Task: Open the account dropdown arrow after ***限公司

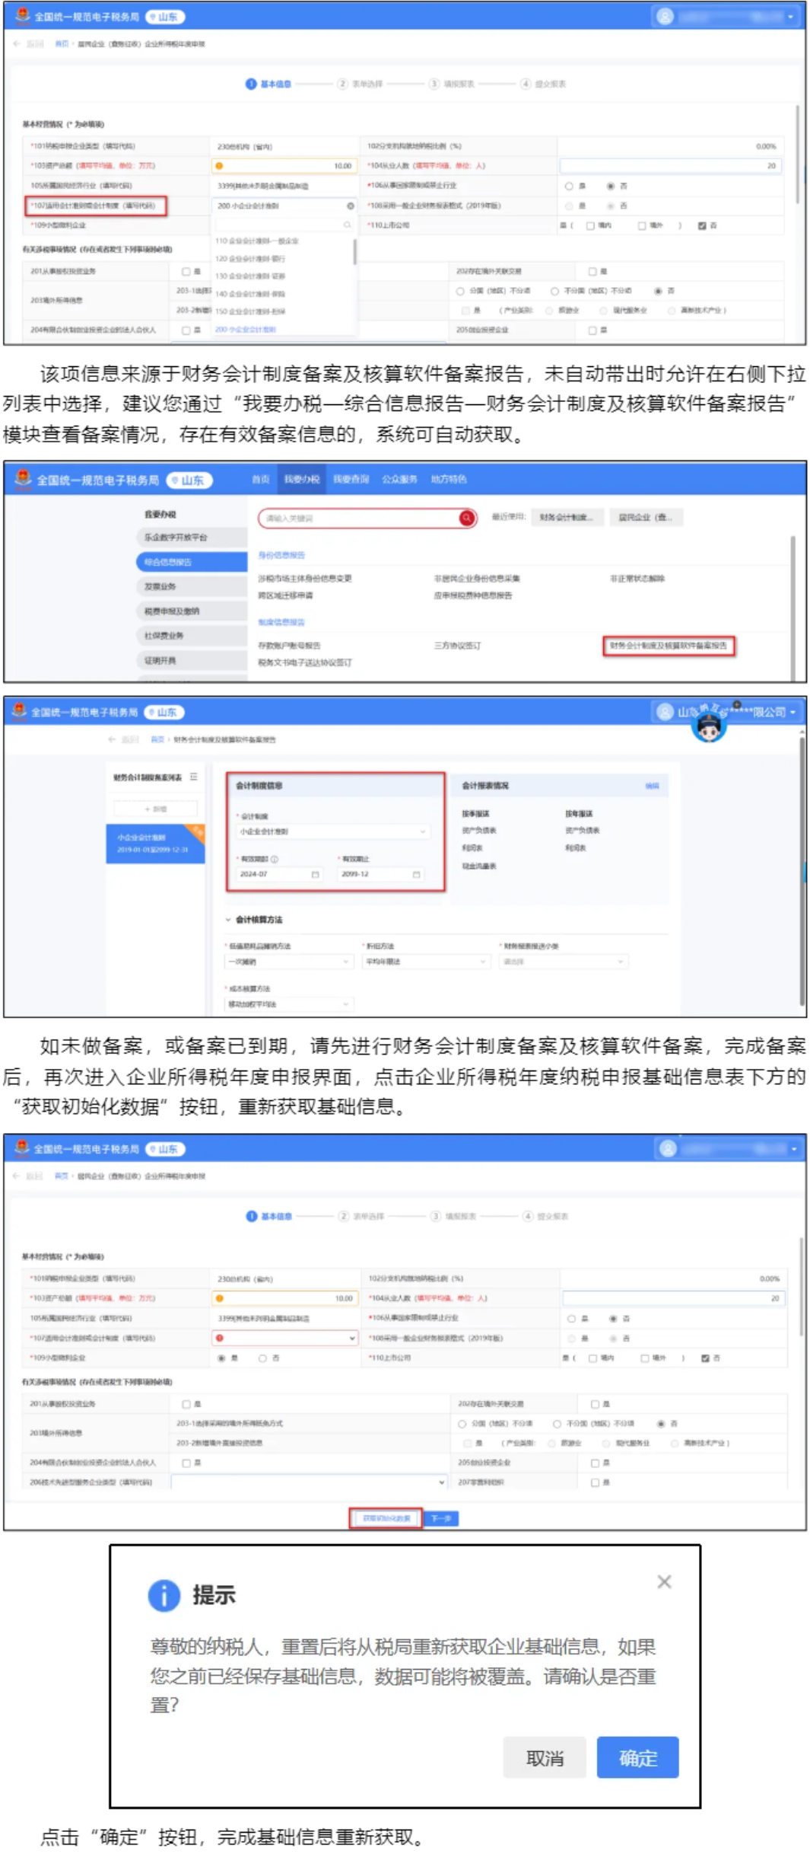Action: [x=793, y=712]
